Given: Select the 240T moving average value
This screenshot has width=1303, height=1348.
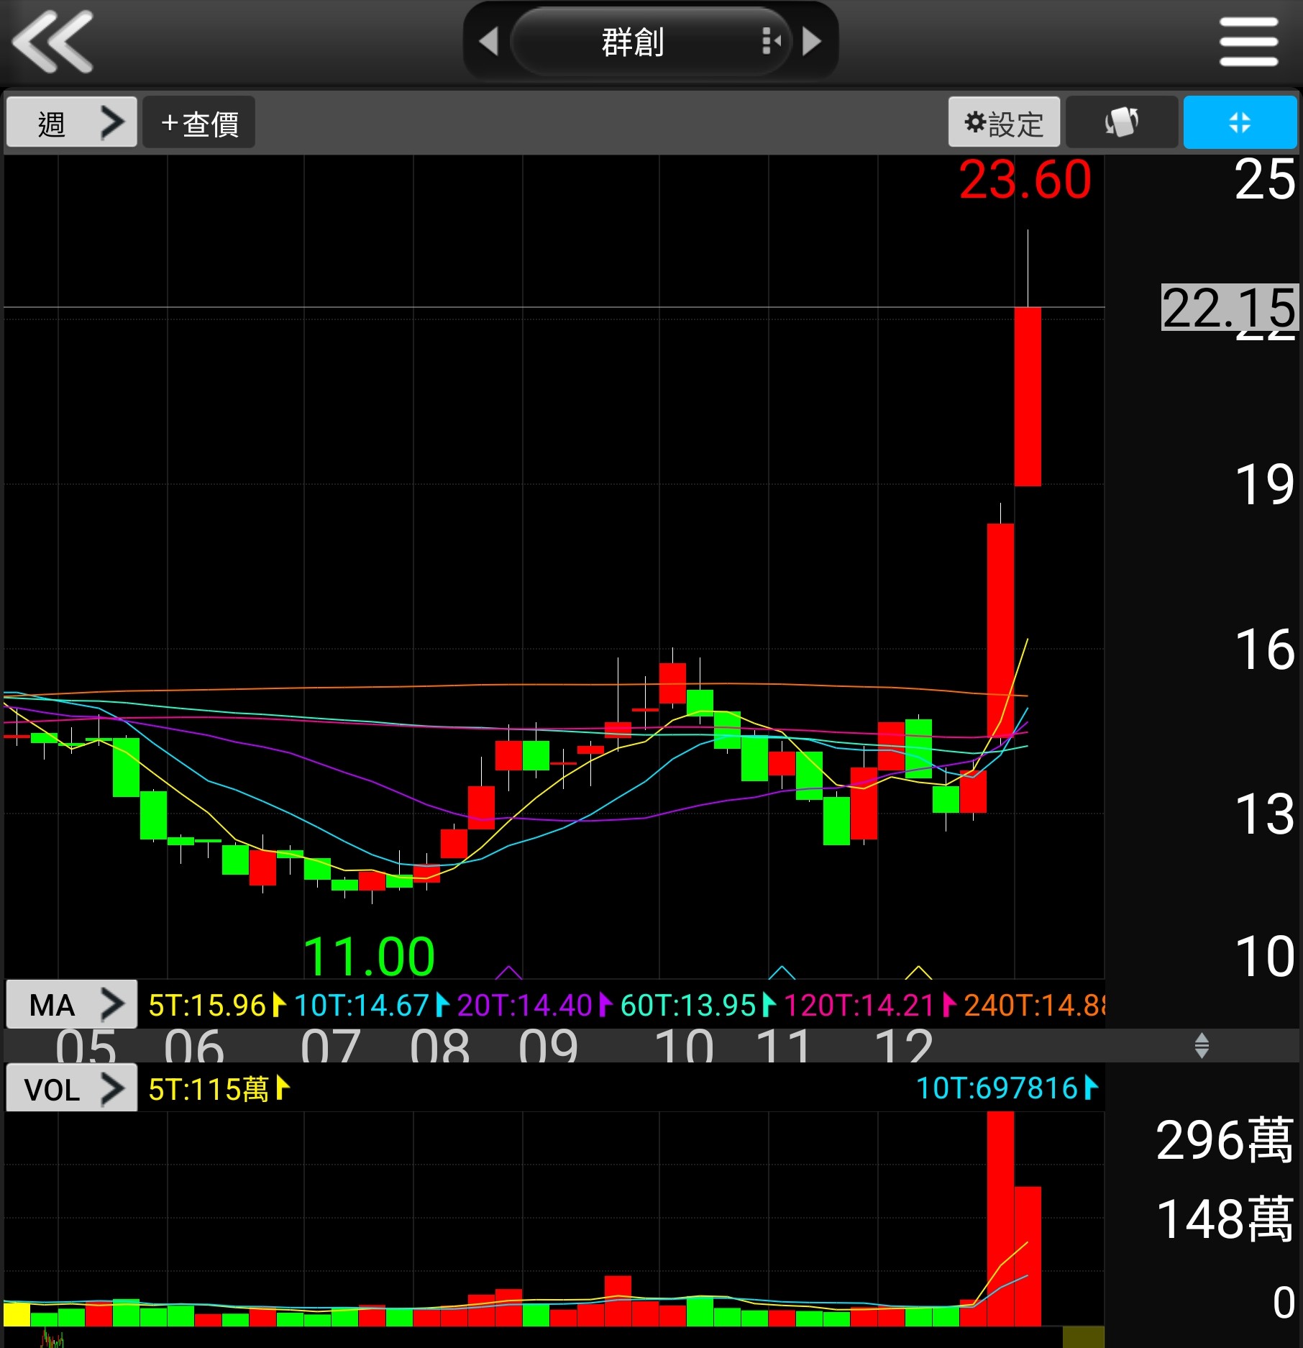Looking at the screenshot, I should click(x=1034, y=1005).
